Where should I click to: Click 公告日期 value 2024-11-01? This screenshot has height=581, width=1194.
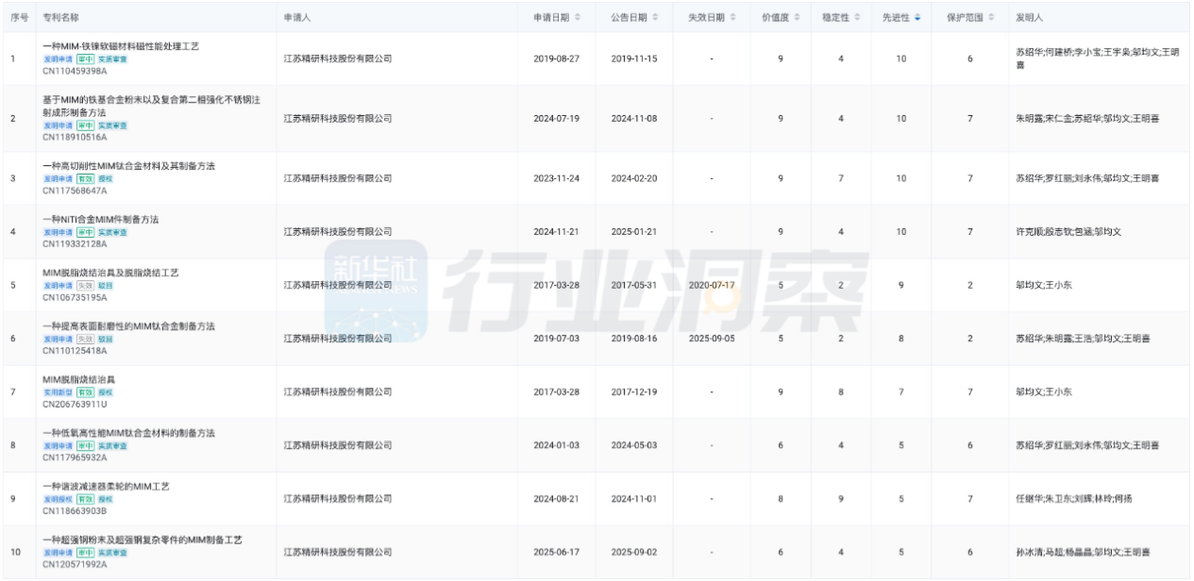[634, 499]
